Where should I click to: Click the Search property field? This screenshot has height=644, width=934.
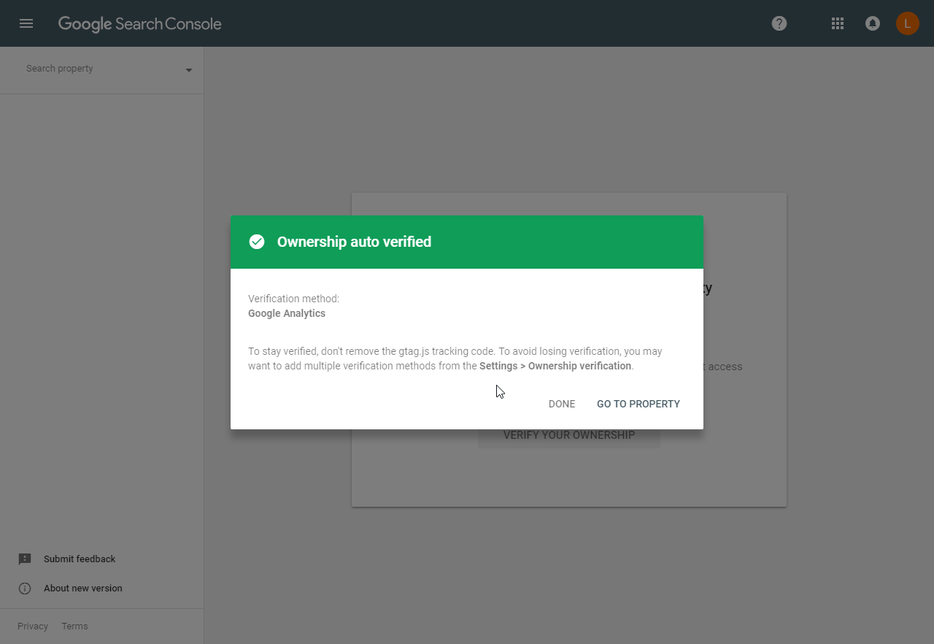tap(101, 69)
